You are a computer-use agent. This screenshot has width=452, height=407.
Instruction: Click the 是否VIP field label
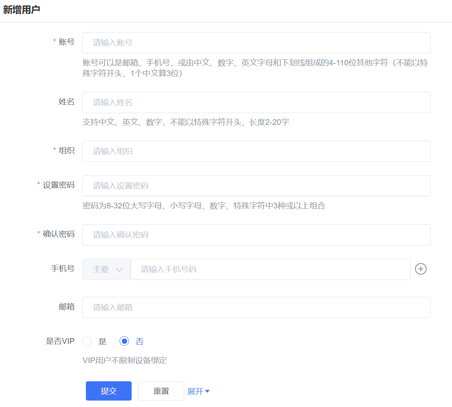pyautogui.click(x=60, y=341)
